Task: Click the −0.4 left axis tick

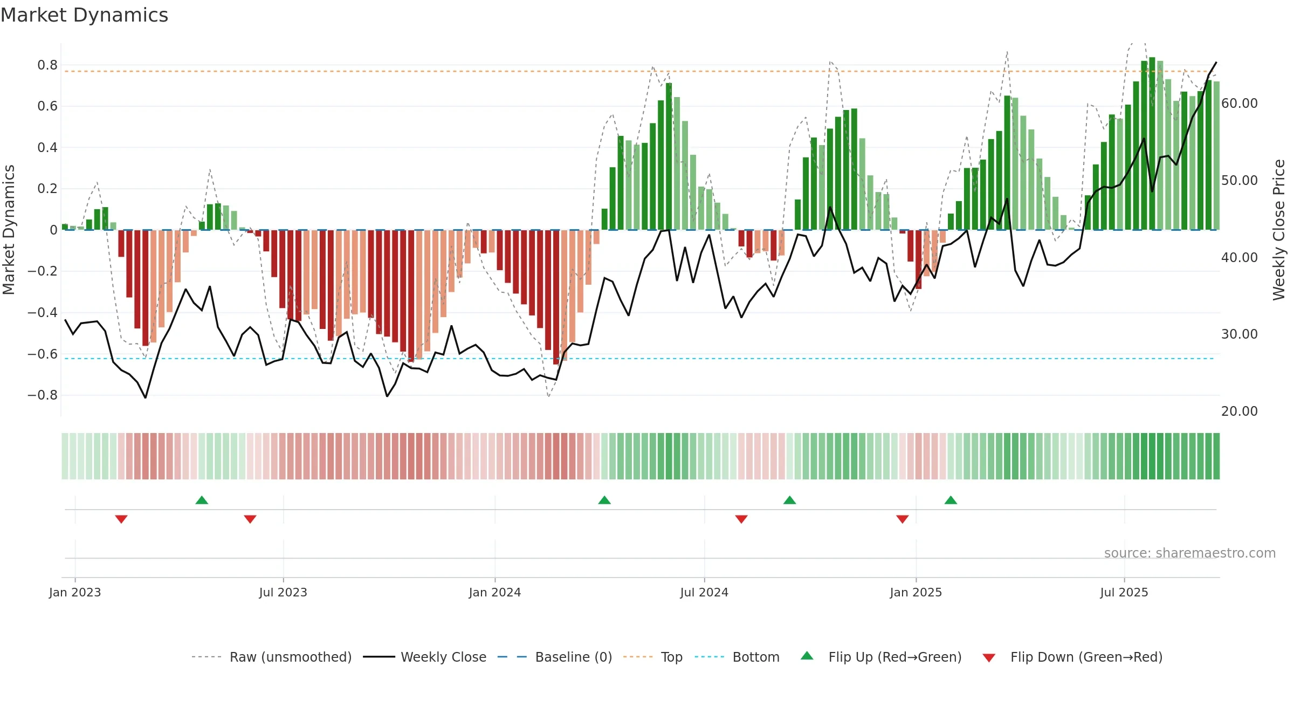Action: [x=43, y=313]
